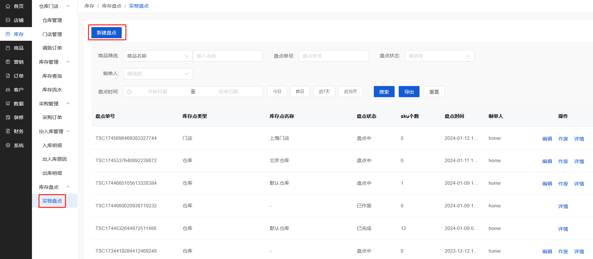Focus the 输入名称 input field
Image resolution: width=593 pixels, height=259 pixels.
pyautogui.click(x=228, y=56)
